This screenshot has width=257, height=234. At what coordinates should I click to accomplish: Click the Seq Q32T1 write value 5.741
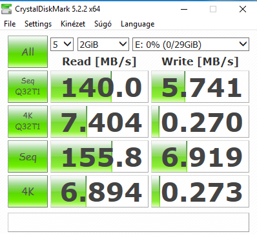coord(200,87)
